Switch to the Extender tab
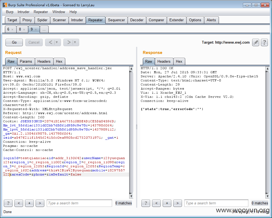The width and height of the screenshot is (272, 218). pos(177,20)
